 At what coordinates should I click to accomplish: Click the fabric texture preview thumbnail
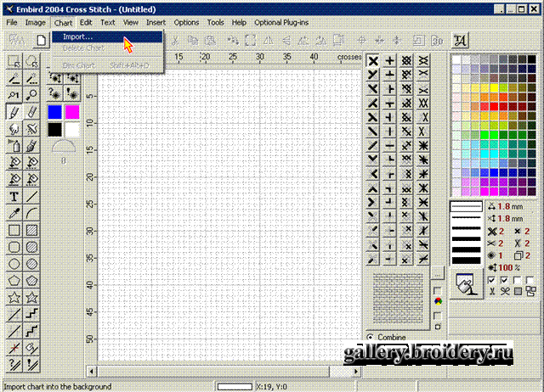click(399, 297)
